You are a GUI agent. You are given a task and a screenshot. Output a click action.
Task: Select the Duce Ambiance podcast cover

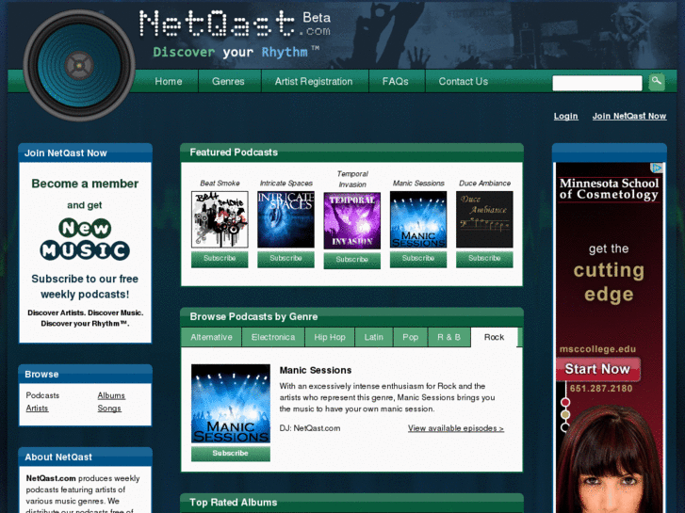(484, 219)
